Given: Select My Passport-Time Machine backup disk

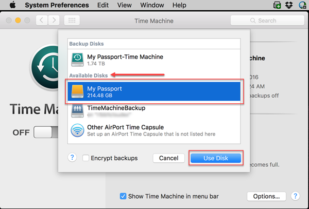Looking at the screenshot, I should tap(154, 60).
